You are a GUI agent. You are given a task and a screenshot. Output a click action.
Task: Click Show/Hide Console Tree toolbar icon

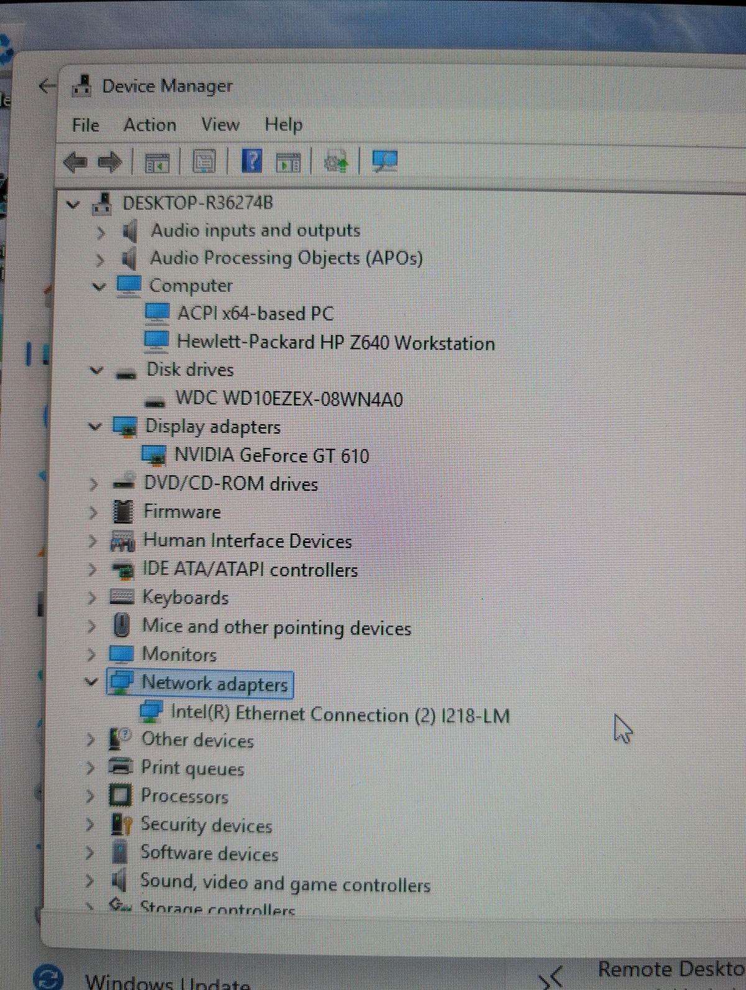pos(157,162)
